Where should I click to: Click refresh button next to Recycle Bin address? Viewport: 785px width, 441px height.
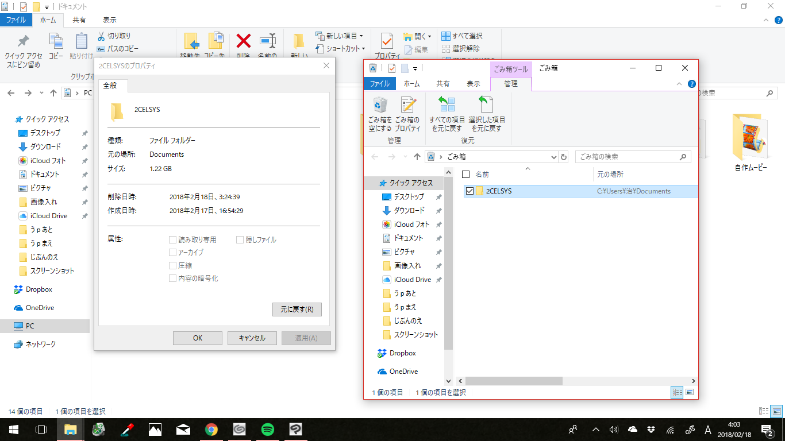pos(564,157)
